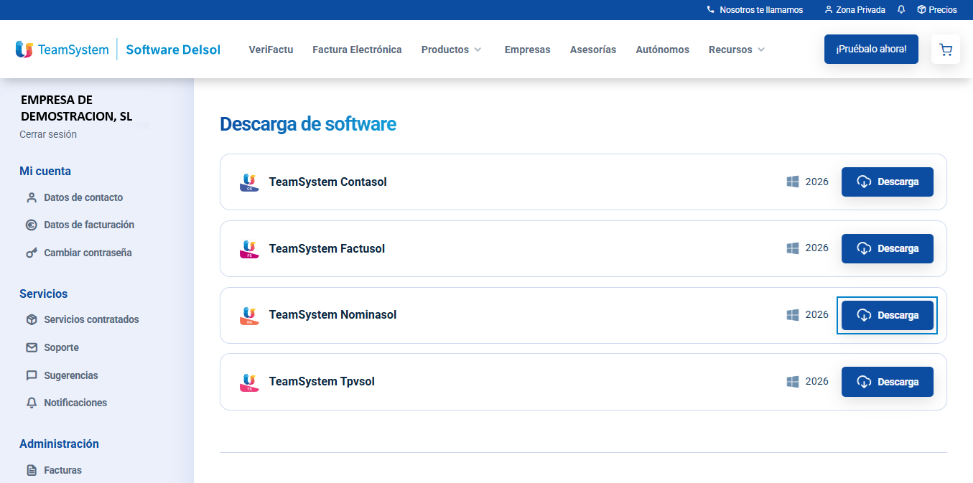Click the Tpvsol product icon

tap(249, 382)
